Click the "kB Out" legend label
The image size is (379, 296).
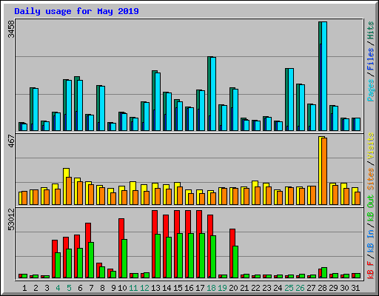click(370, 208)
